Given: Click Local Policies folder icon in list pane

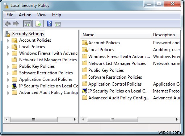Looking at the screenshot, I should [85, 50].
